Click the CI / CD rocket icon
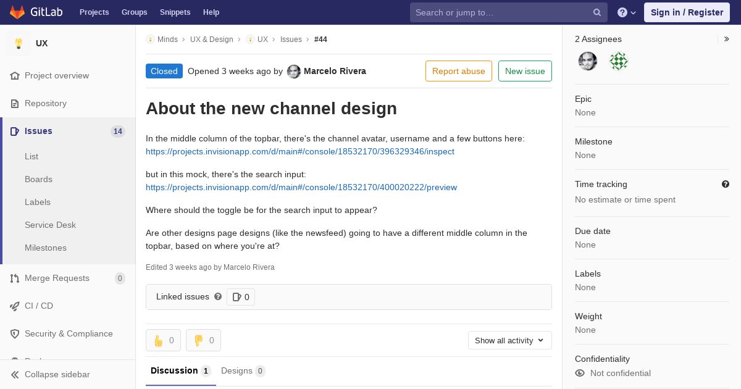The height and width of the screenshot is (389, 741). [x=15, y=306]
